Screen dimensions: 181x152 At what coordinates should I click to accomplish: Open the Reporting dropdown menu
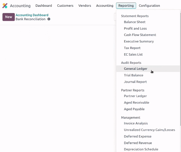coord(126,6)
